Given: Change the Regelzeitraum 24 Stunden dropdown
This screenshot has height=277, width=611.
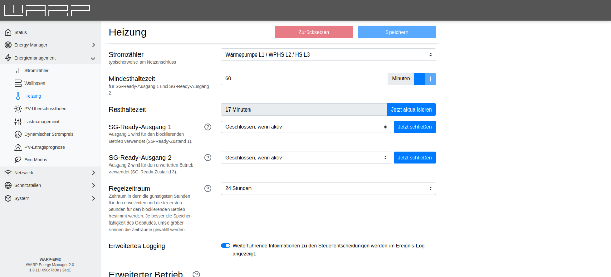Looking at the screenshot, I should pyautogui.click(x=328, y=188).
